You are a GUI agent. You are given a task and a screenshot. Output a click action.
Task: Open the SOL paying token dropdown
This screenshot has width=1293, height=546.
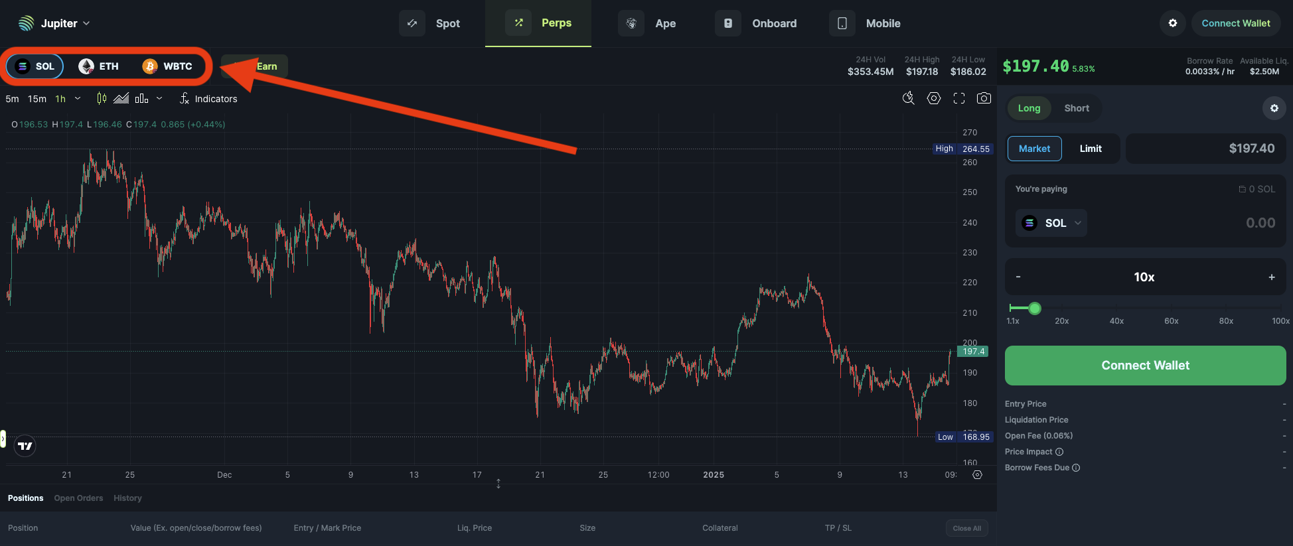pos(1051,223)
